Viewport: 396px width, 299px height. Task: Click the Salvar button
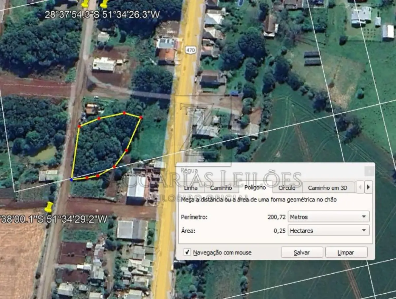click(302, 252)
